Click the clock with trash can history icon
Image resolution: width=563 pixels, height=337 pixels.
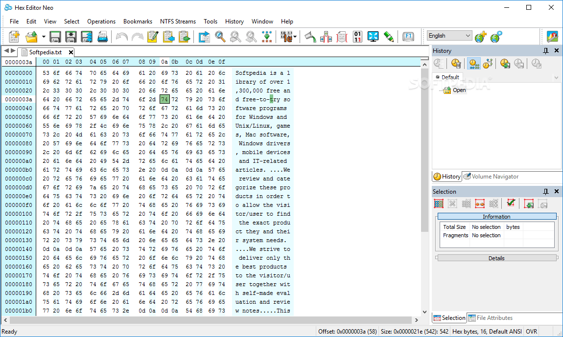(x=456, y=64)
